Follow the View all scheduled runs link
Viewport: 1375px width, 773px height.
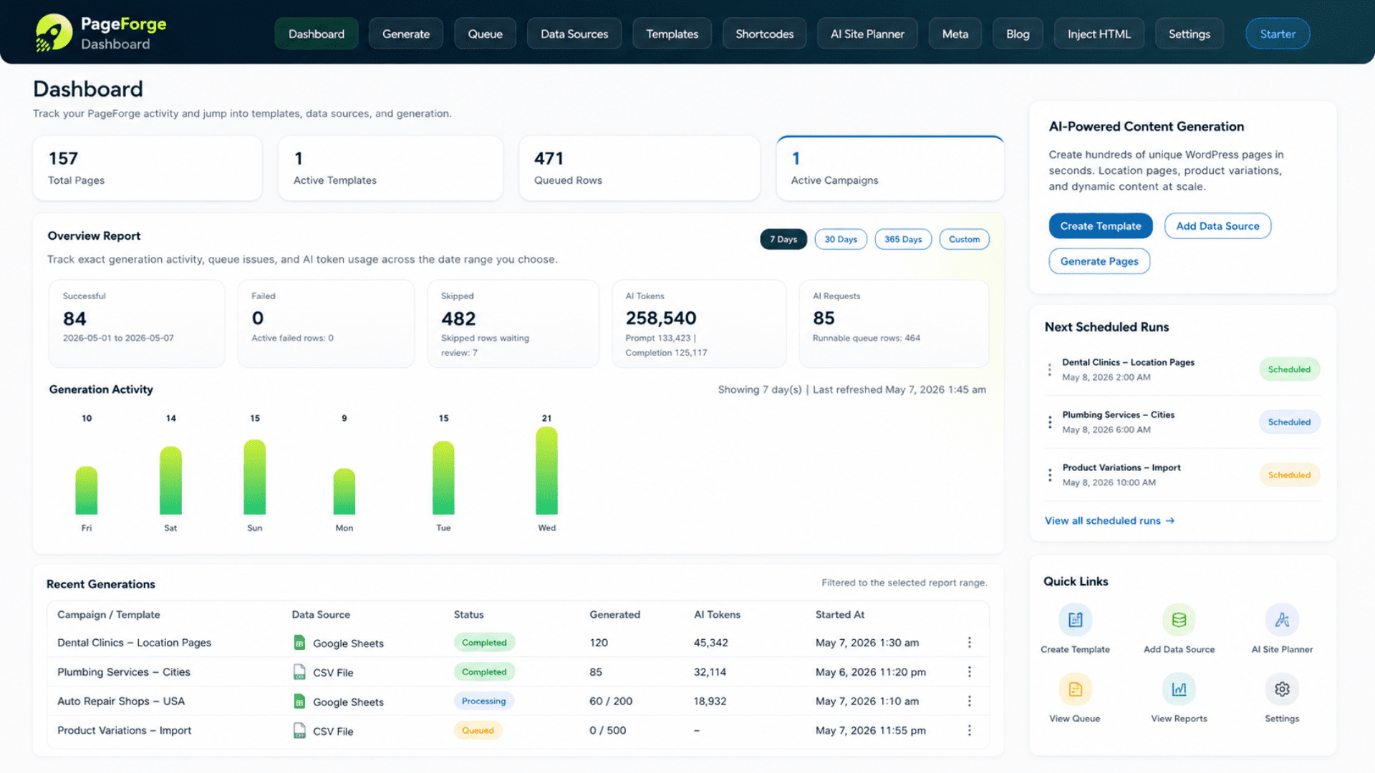[x=1109, y=520]
